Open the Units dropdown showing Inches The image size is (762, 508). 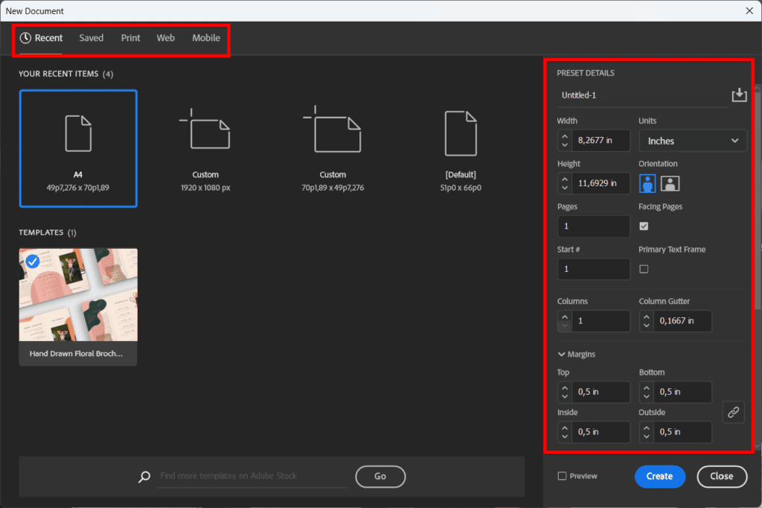(693, 141)
